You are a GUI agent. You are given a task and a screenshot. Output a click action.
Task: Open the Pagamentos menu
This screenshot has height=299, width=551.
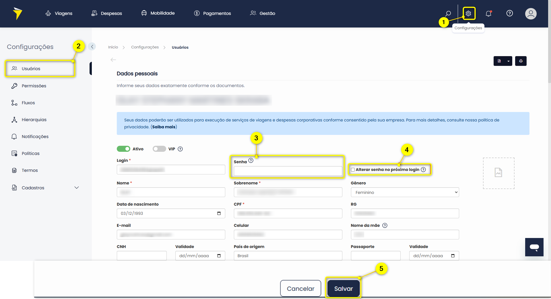point(212,13)
